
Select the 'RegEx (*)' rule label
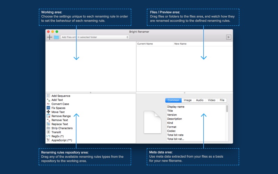[57, 136]
